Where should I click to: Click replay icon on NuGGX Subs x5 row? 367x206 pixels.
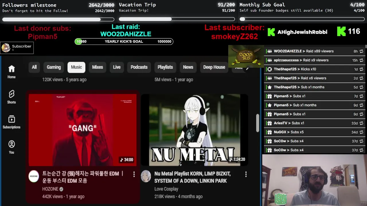[x=361, y=132]
